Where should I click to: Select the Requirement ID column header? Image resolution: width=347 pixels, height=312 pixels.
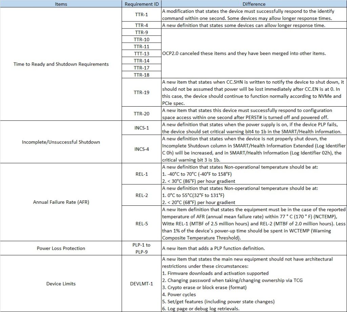pos(142,4)
